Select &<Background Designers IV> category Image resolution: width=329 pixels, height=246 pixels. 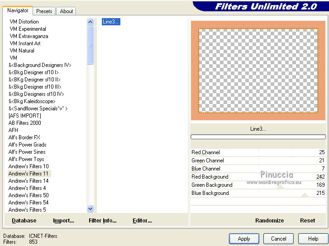[x=40, y=65]
